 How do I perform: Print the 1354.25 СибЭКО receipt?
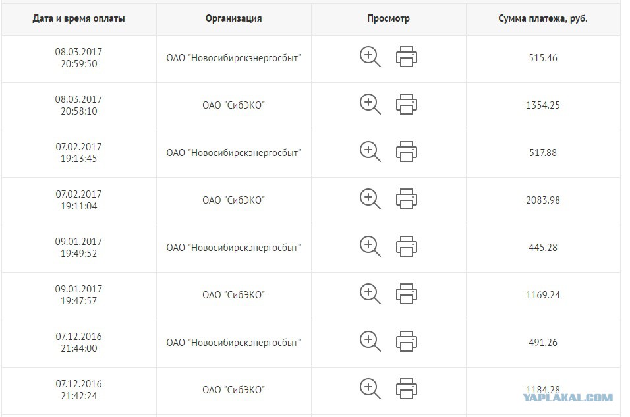(407, 104)
